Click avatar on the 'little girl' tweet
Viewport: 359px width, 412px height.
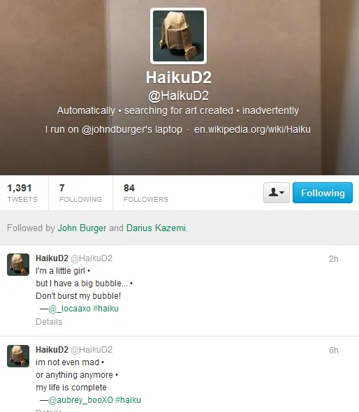point(18,265)
